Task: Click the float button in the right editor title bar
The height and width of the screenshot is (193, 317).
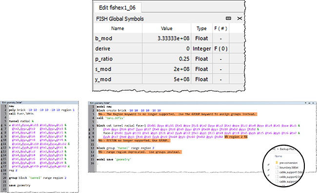Action: pos(309,103)
